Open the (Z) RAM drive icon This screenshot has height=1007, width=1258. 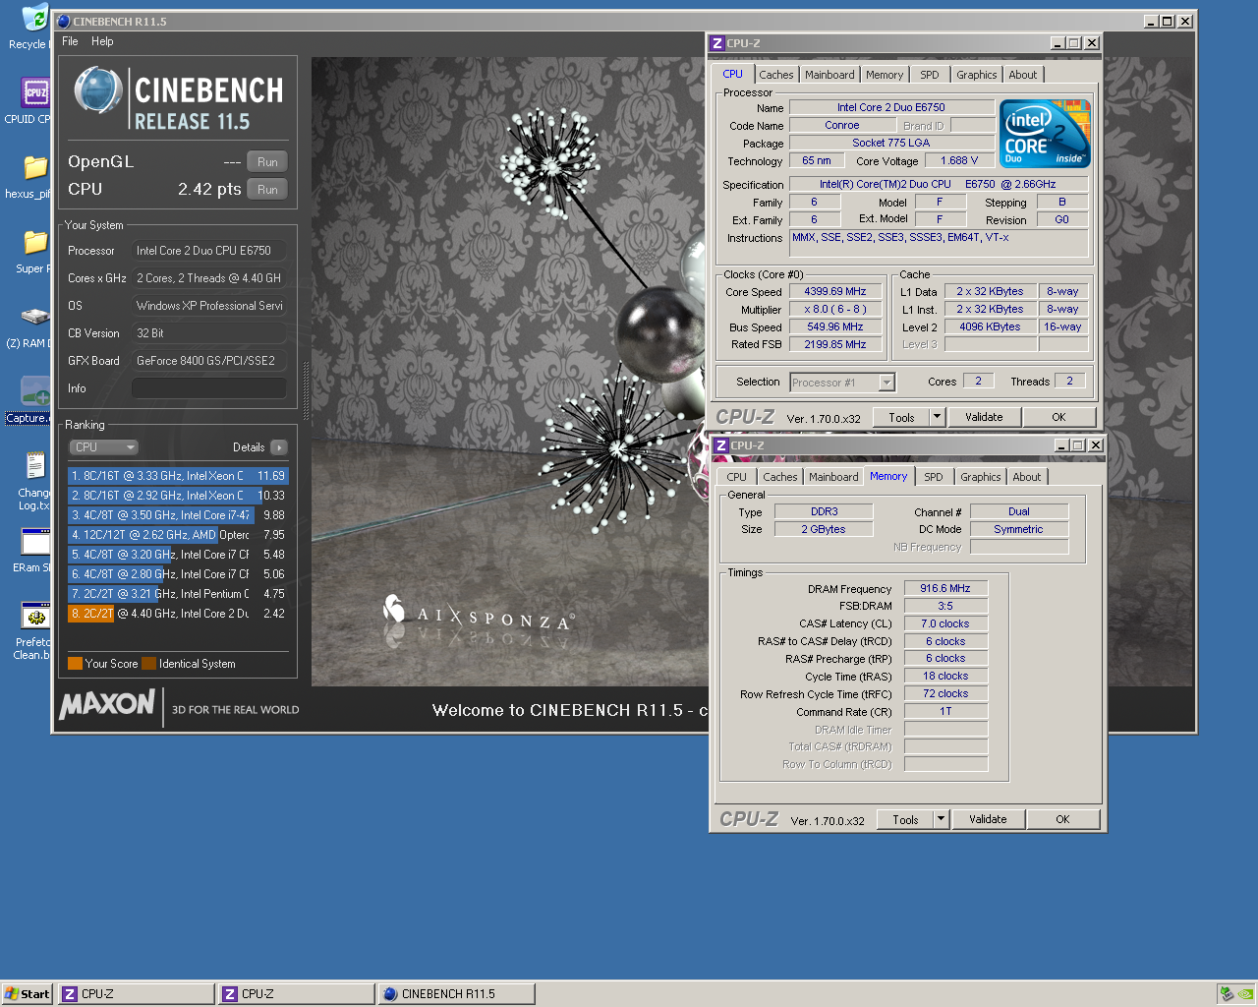coord(35,318)
